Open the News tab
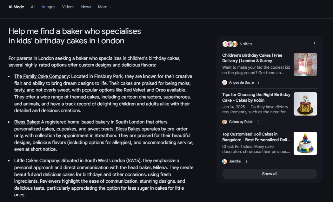Screen dimensions: 333x202 [x=86, y=7]
